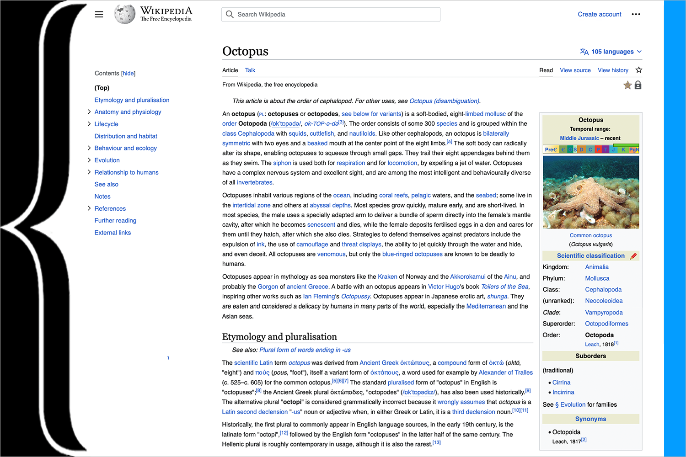Open the red-link citation marker [a]
Image resolution: width=686 pixels, height=457 pixels.
(x=449, y=142)
